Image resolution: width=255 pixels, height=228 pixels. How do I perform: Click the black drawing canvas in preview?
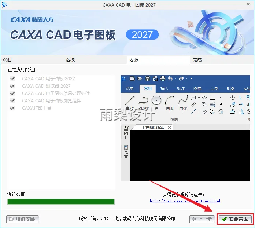click(x=190, y=155)
